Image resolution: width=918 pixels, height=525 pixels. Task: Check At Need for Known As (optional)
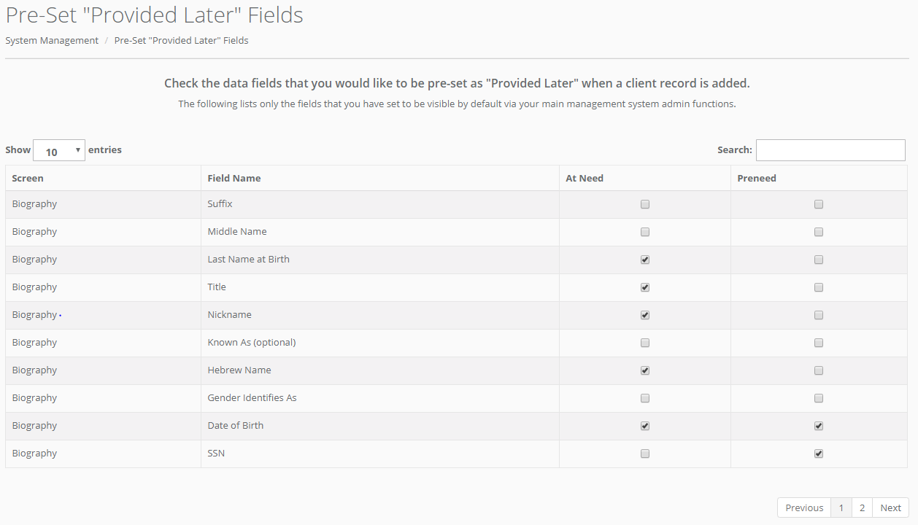[645, 343]
